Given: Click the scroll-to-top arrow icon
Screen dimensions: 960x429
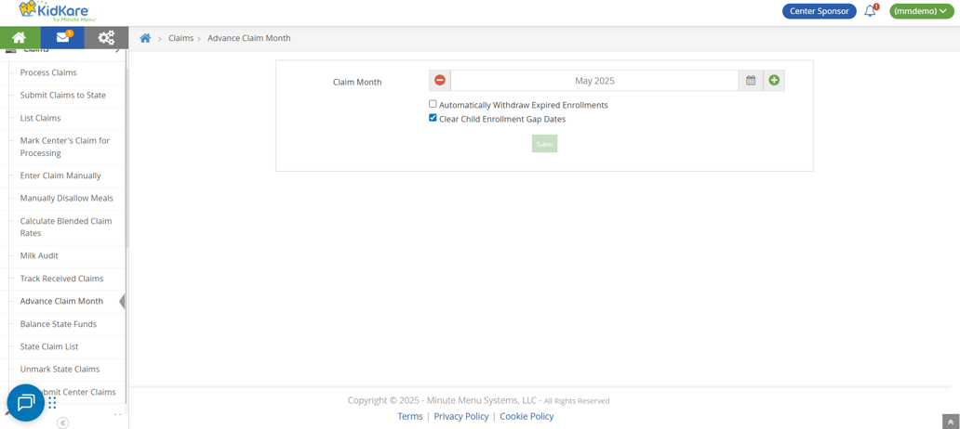Looking at the screenshot, I should tap(950, 422).
